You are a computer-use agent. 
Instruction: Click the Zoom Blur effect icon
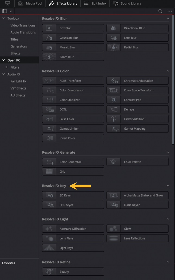pyautogui.click(x=49, y=57)
